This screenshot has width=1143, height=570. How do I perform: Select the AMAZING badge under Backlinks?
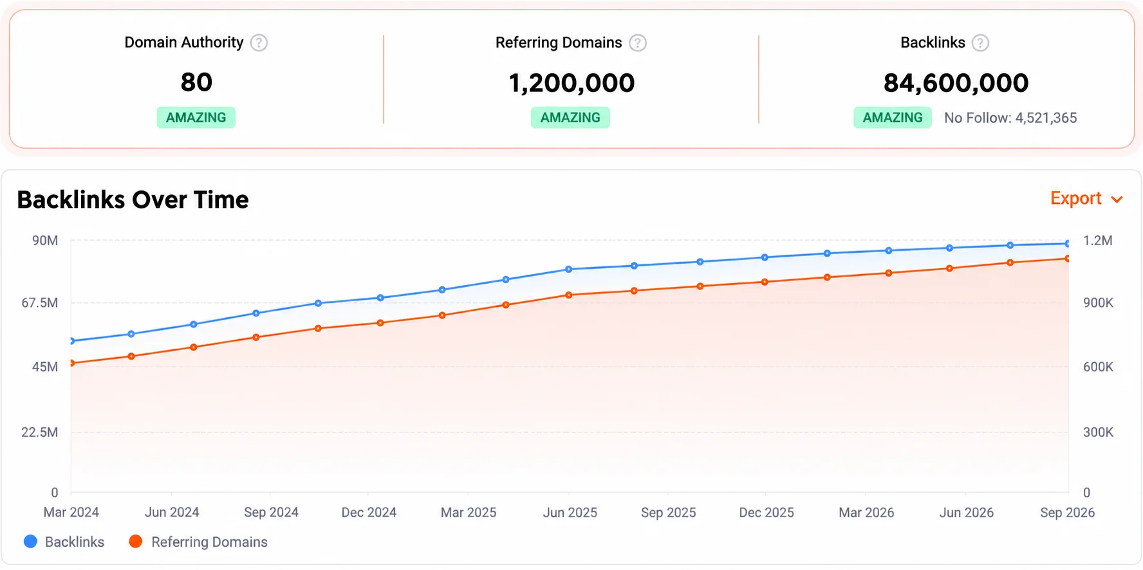893,118
